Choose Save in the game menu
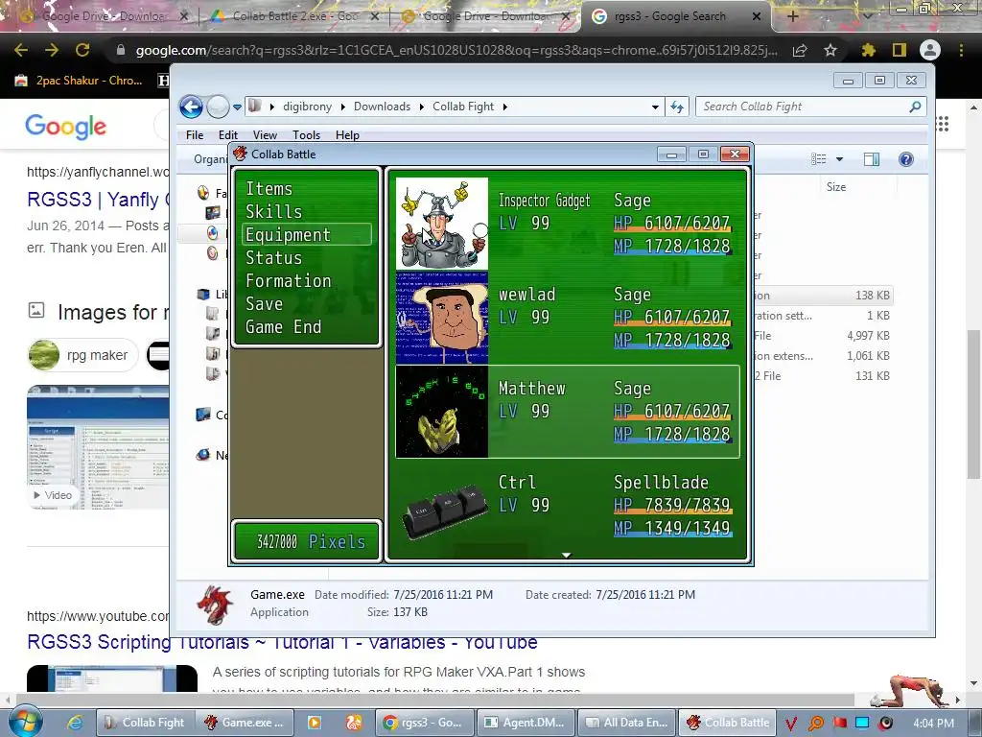Screen dimensions: 982x737 pyautogui.click(x=265, y=304)
